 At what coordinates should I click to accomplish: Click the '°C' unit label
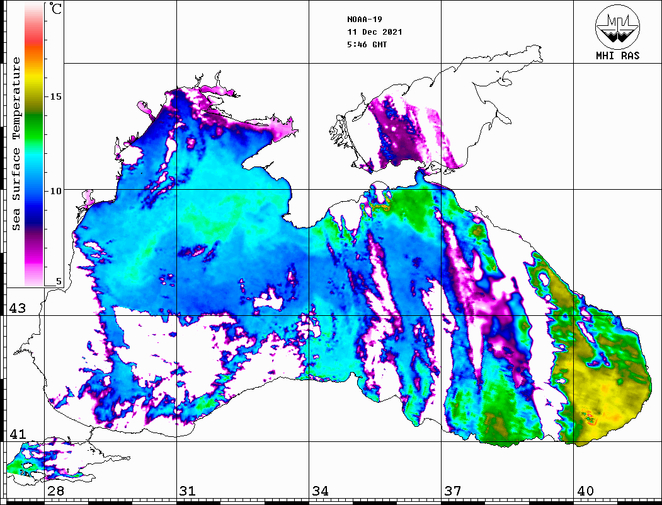coord(55,8)
